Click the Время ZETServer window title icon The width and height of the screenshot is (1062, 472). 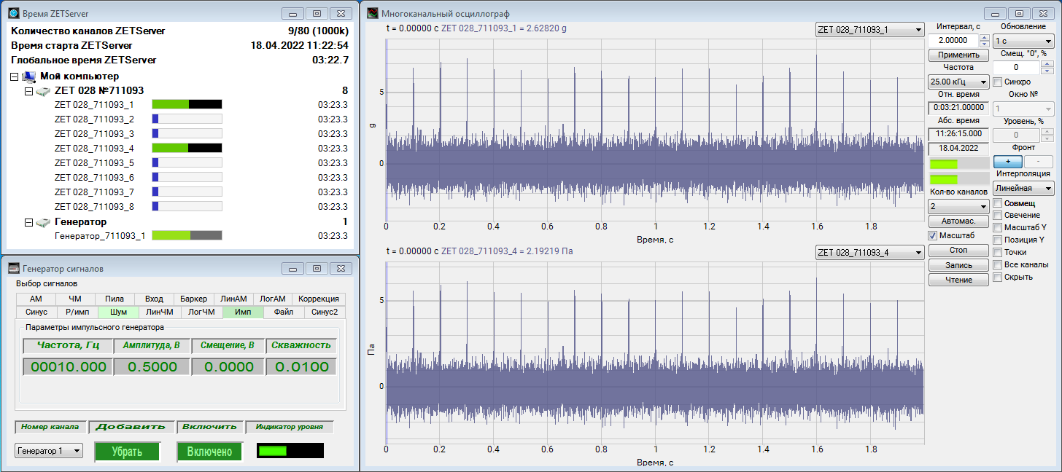pyautogui.click(x=13, y=13)
